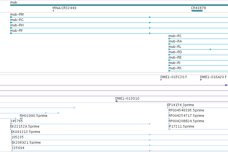Select transcript mub-RK
Screen dimensions: 228x152
tap(175, 68)
